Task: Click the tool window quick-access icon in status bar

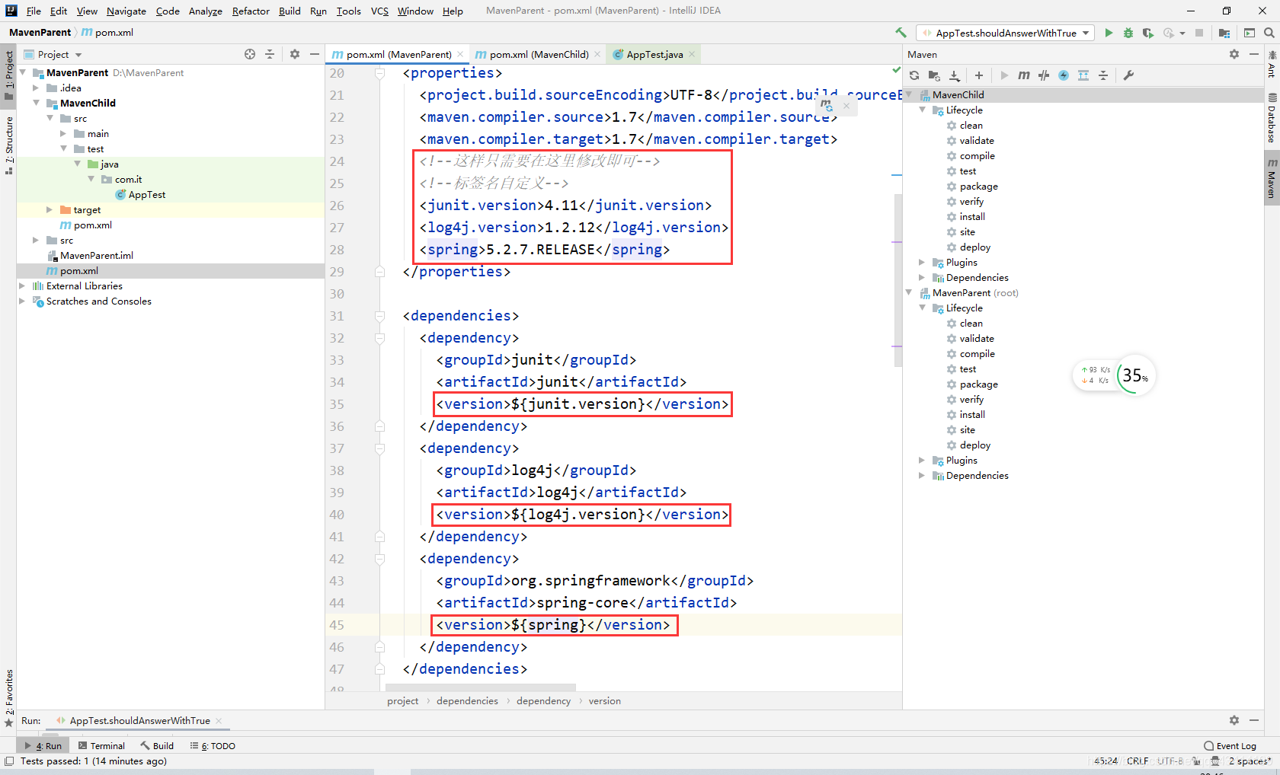Action: point(8,761)
